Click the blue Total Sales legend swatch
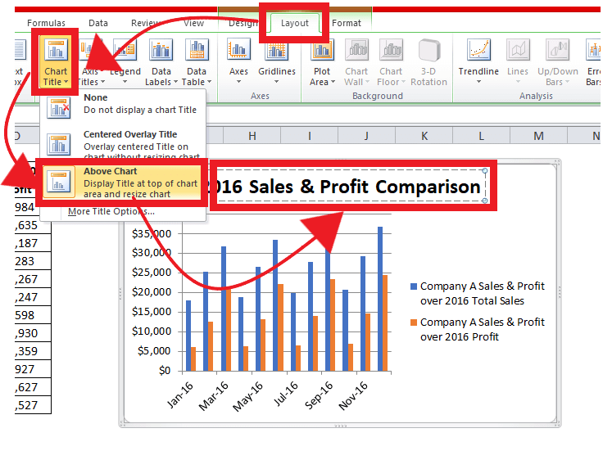The width and height of the screenshot is (603, 460). point(414,286)
